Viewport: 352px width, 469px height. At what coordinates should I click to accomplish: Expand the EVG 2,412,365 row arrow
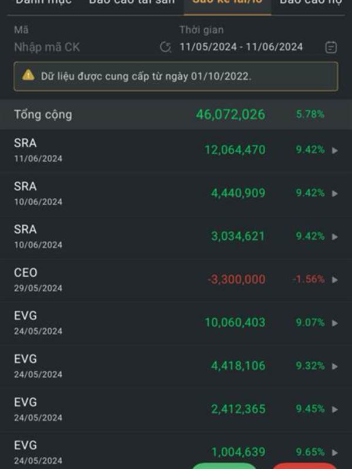coord(335,409)
